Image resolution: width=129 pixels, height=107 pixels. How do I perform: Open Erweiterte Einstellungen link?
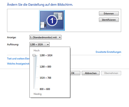[x=108, y=52]
